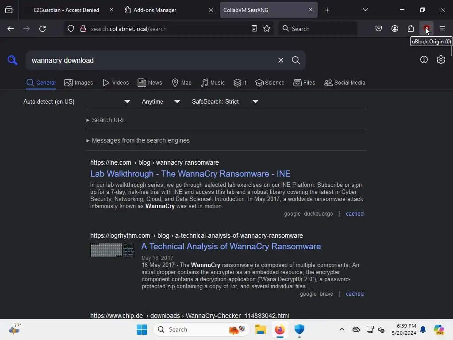Click the ine.com result URL

[x=154, y=162]
